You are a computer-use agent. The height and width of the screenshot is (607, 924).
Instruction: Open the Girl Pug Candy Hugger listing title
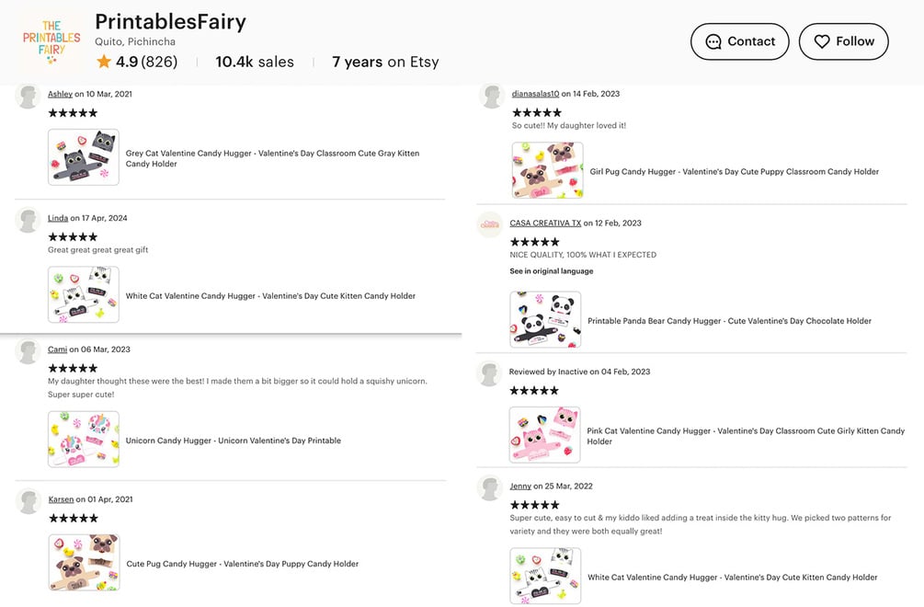click(x=733, y=171)
